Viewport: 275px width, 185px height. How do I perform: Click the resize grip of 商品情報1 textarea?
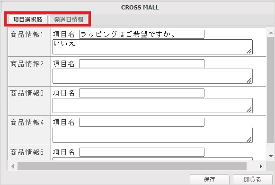click(249, 51)
